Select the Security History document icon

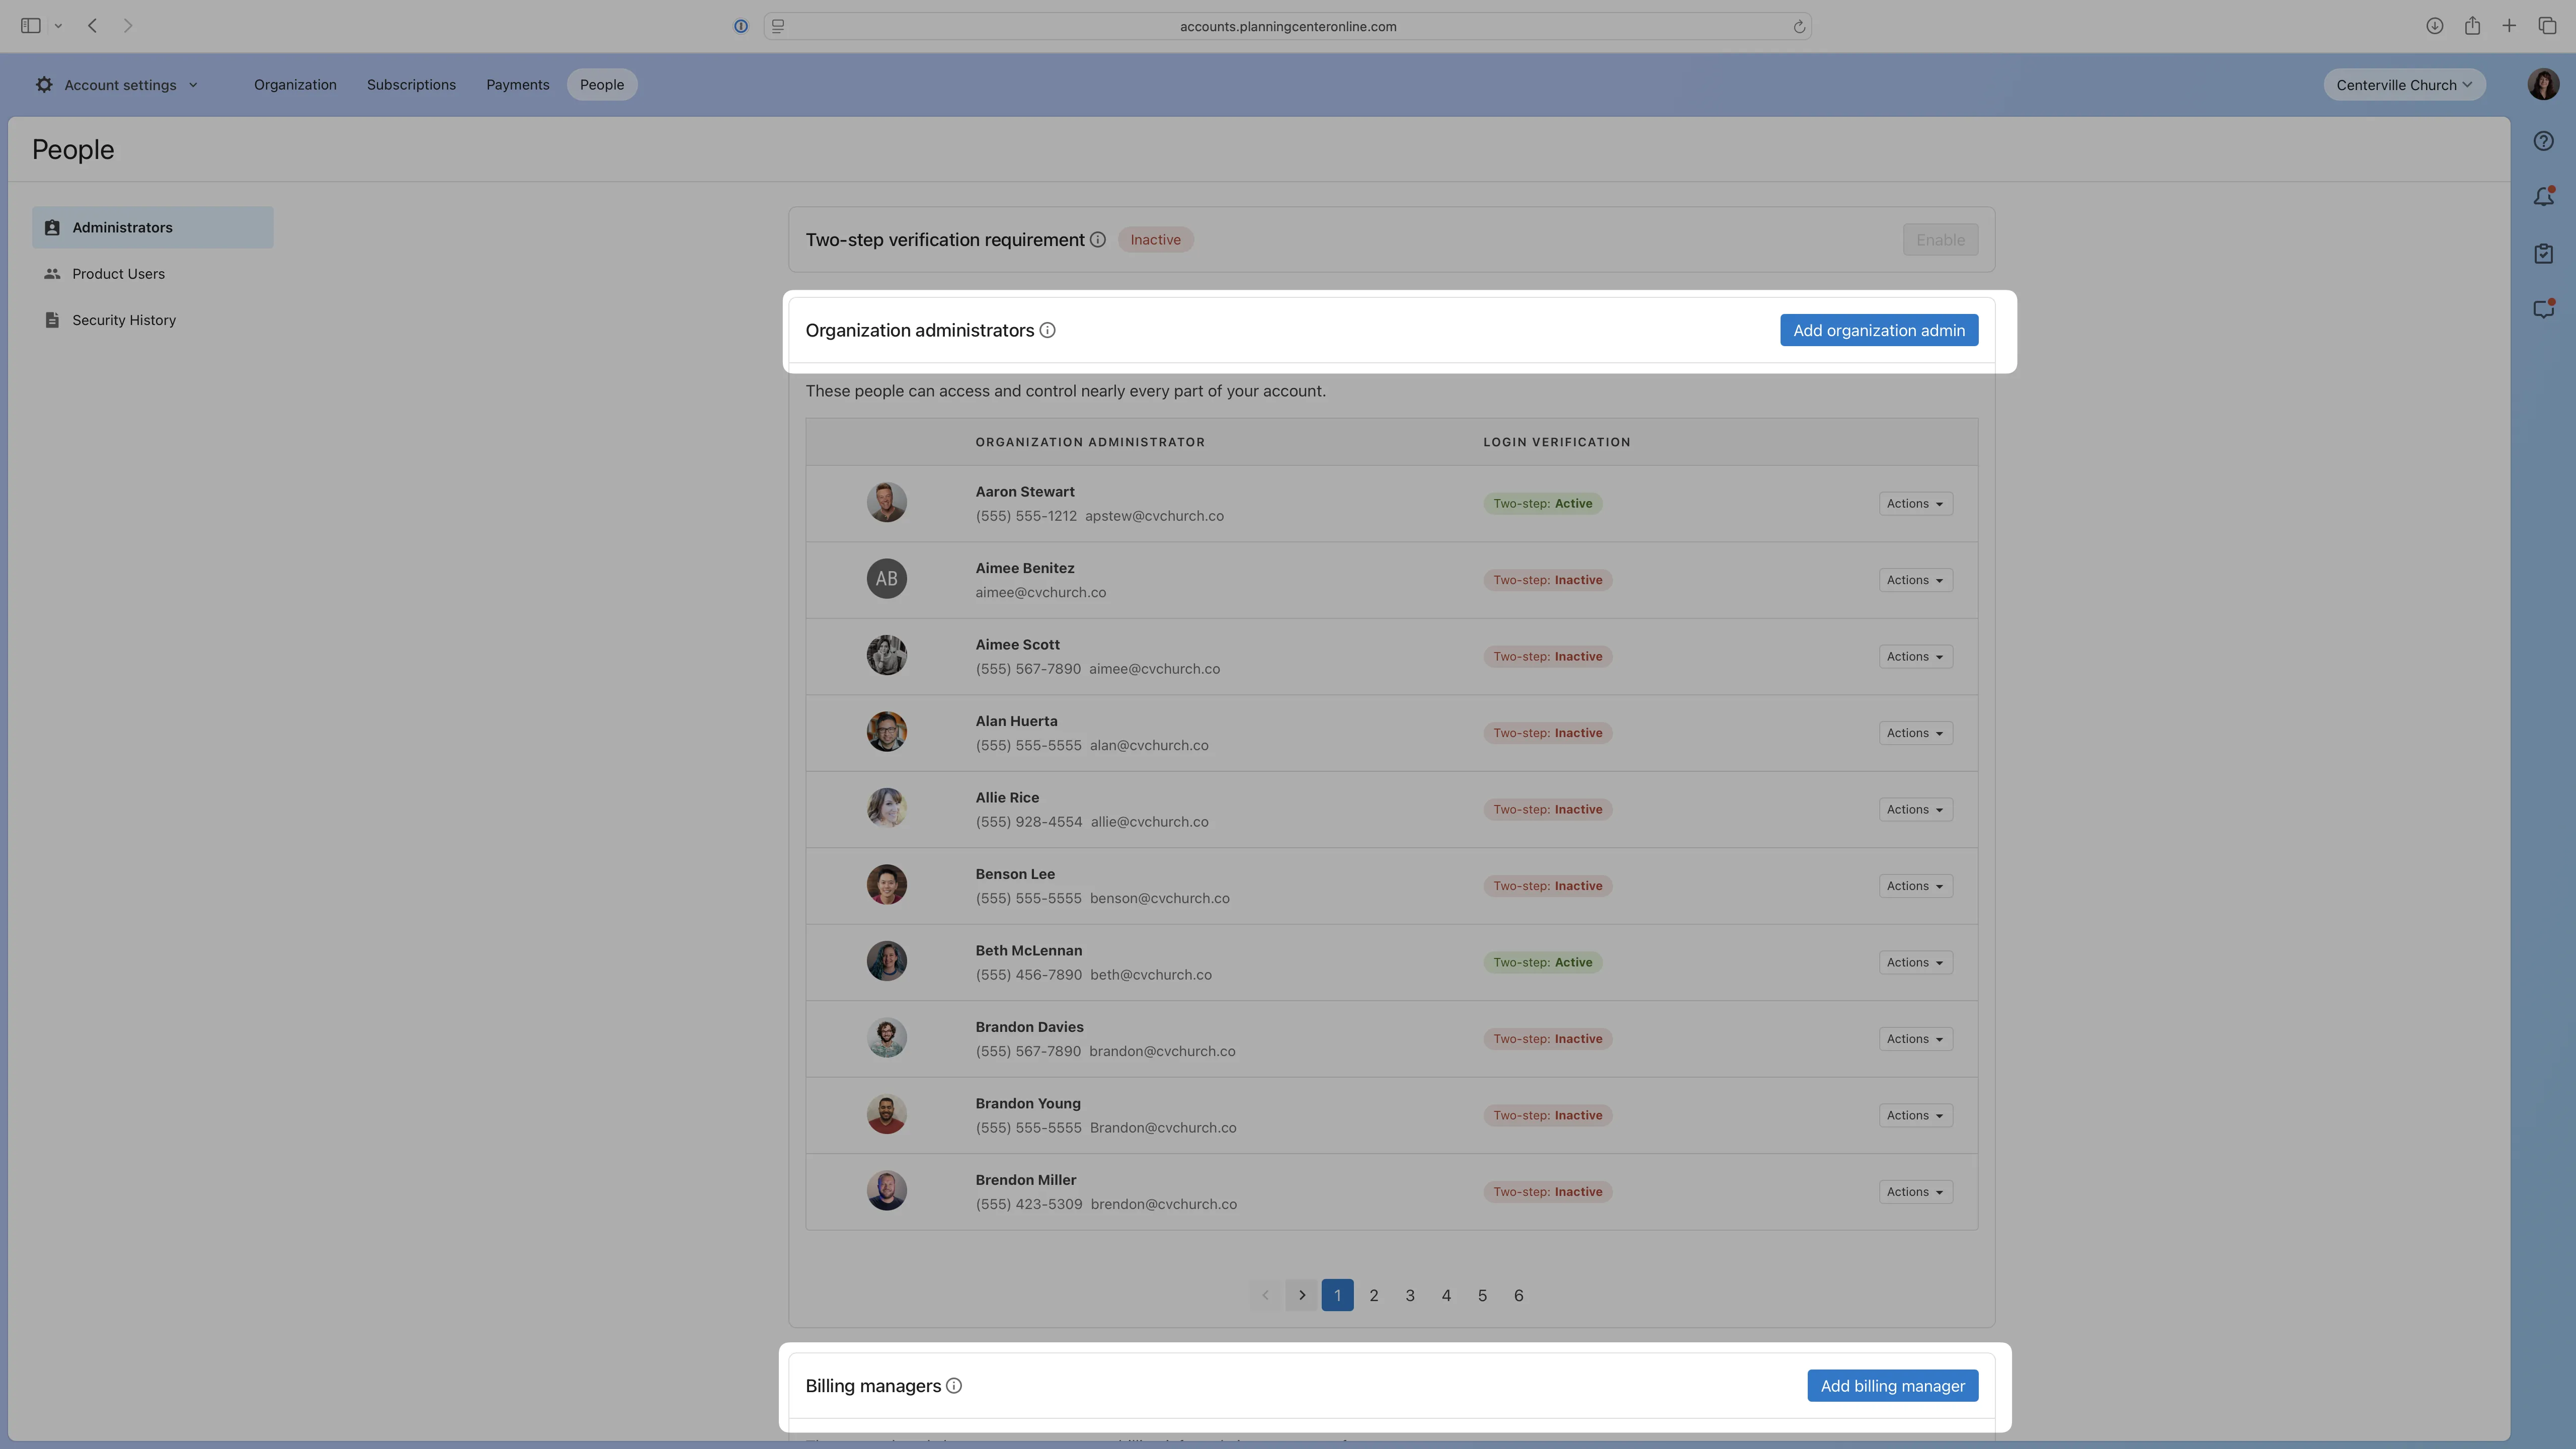52,319
